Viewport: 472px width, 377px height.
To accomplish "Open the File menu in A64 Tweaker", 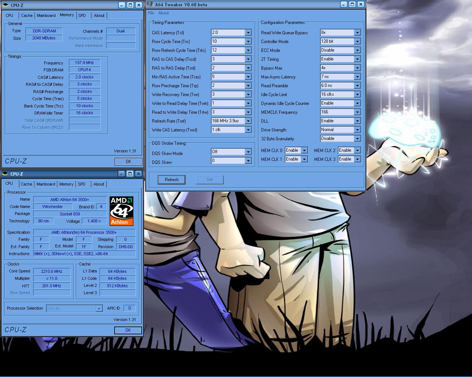I will 151,13.
